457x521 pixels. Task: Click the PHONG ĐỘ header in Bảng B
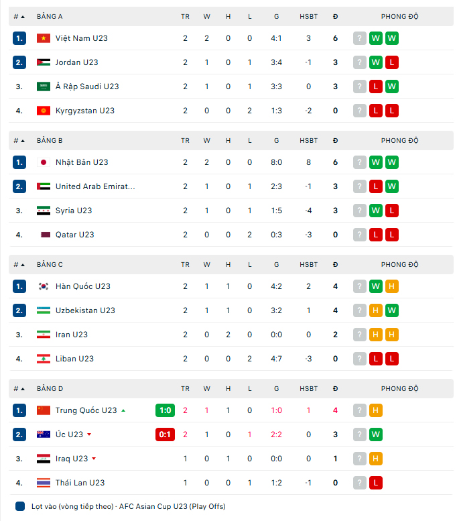(x=399, y=140)
